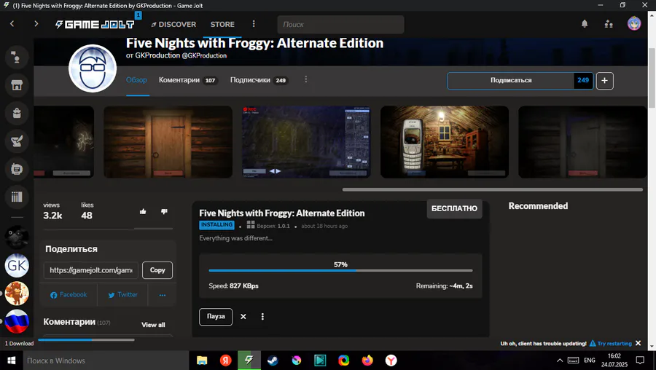Image resolution: width=656 pixels, height=370 pixels.
Task: Open the camera map screenshot
Action: [x=306, y=142]
